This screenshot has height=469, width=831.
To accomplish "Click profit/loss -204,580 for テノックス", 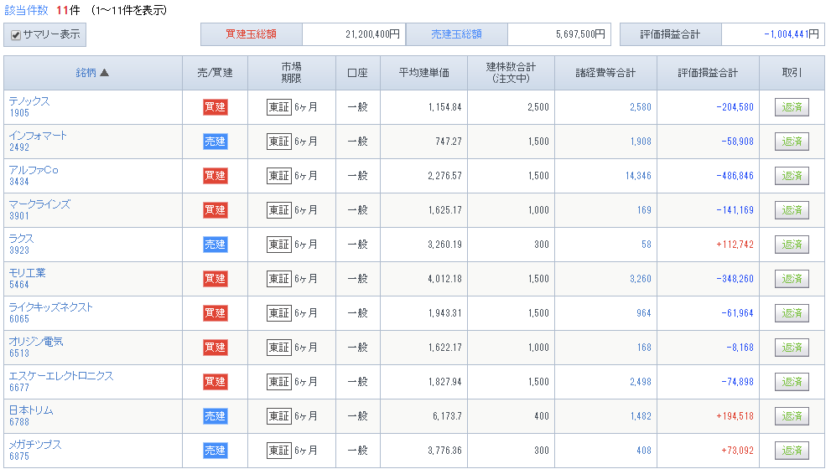I will 735,107.
